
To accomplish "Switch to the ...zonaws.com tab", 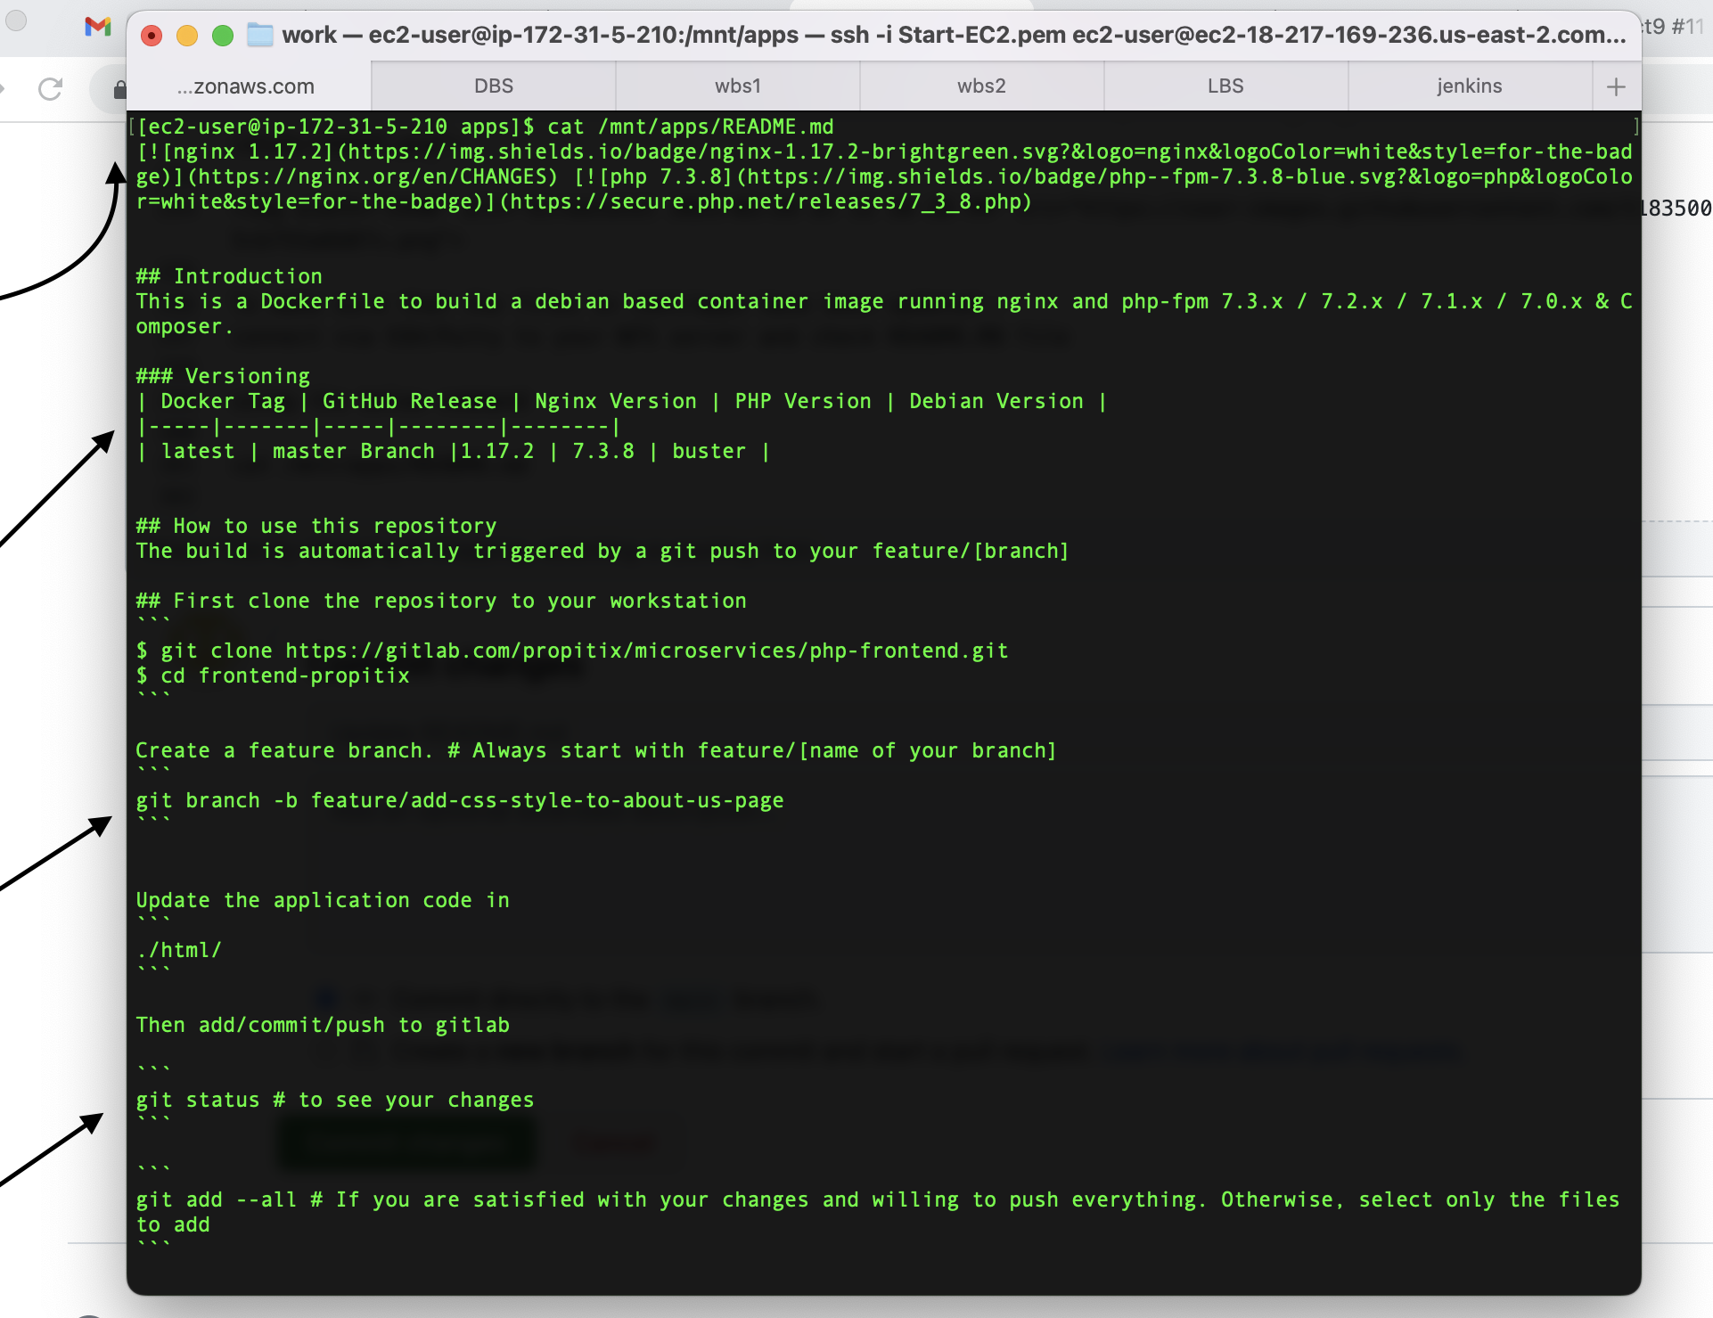I will pos(245,86).
